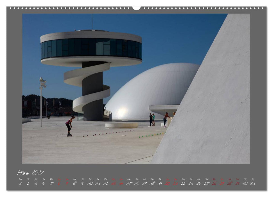
Task: Select day 16 in the calendar row
Action: pyautogui.click(x=137, y=183)
